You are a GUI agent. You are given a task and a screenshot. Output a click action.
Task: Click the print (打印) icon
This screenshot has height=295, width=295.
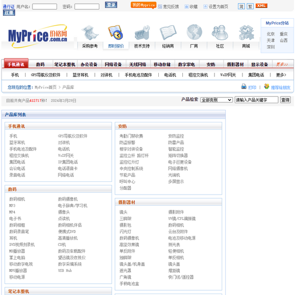(x=244, y=87)
